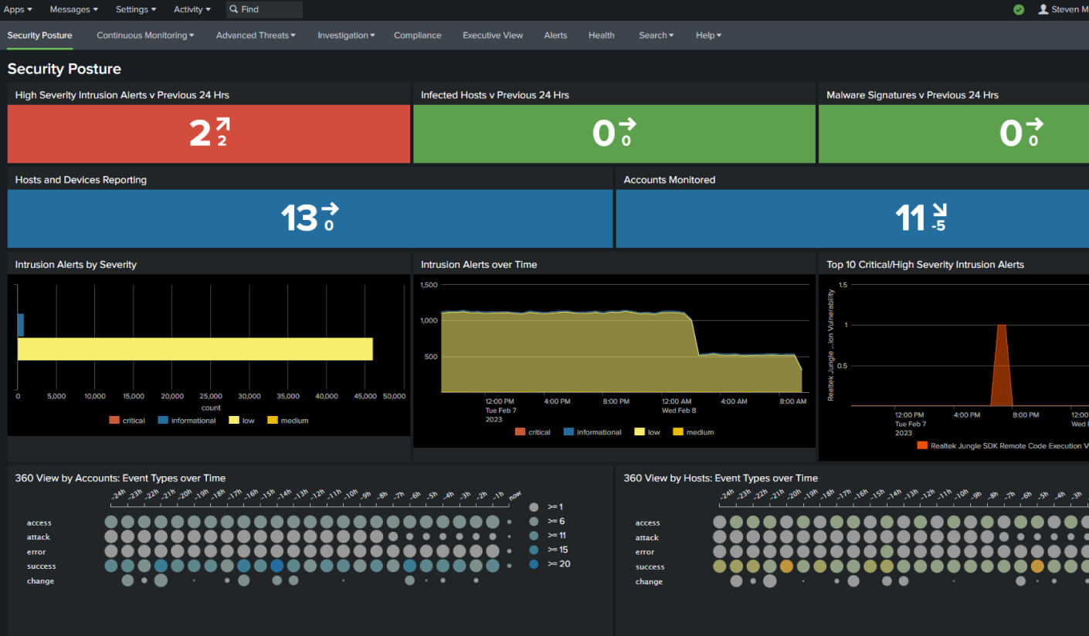Open the Executive View tab
This screenshot has height=636, width=1089.
(x=492, y=36)
